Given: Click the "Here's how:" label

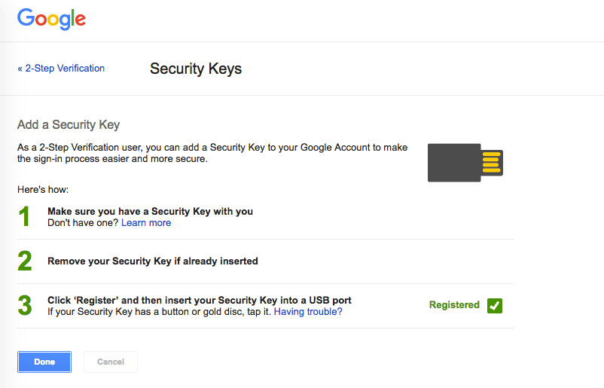Looking at the screenshot, I should point(43,190).
